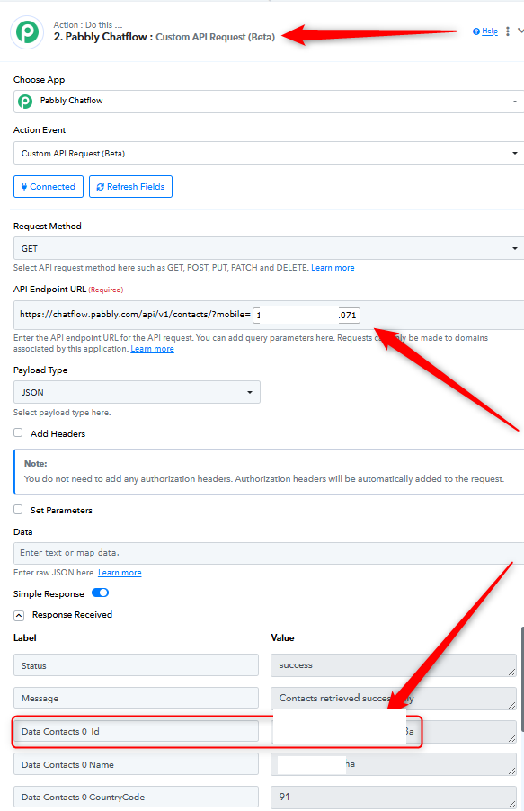Click the Connected plug button
This screenshot has width=524, height=811.
tap(49, 187)
